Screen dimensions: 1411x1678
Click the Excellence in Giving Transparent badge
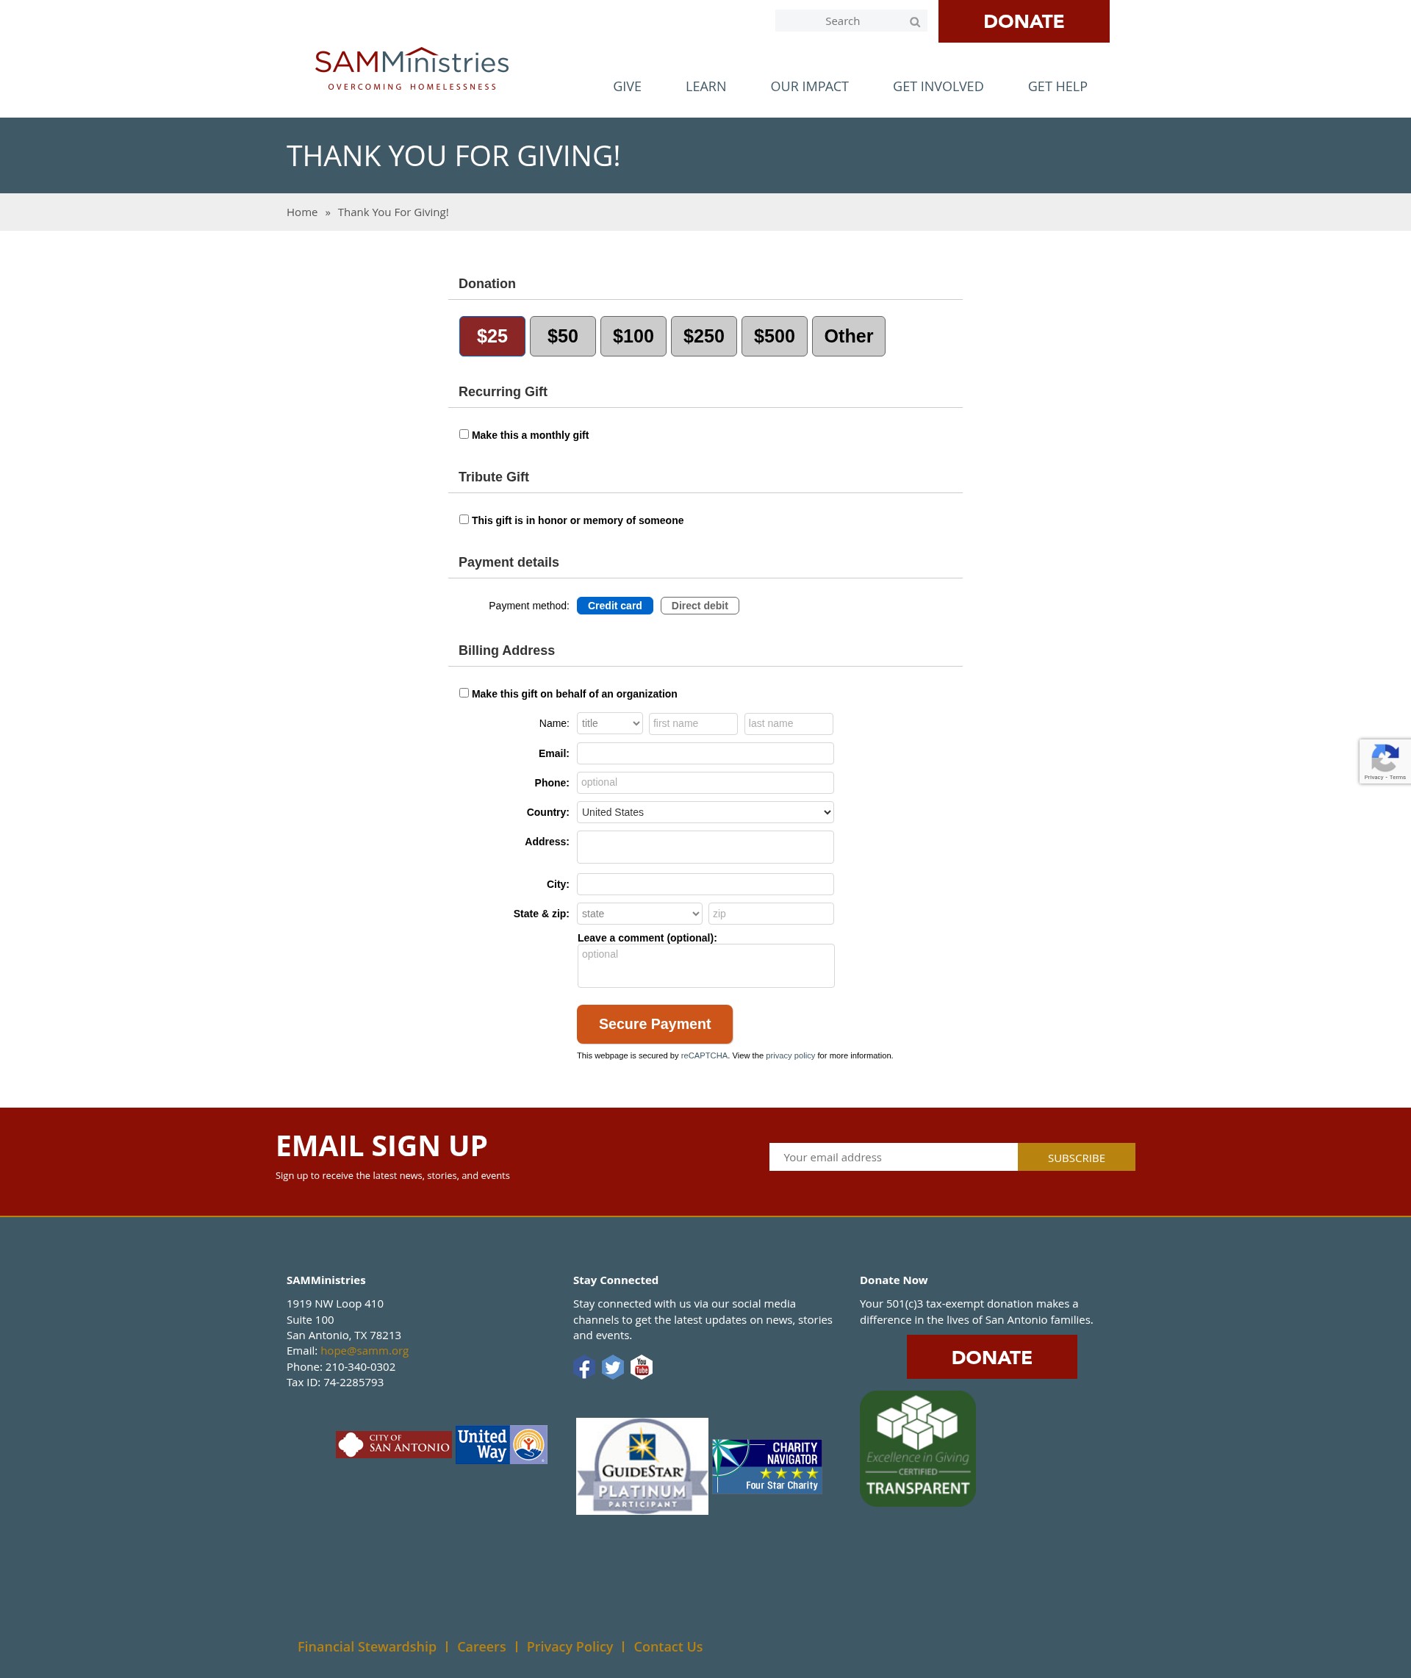(x=917, y=1449)
